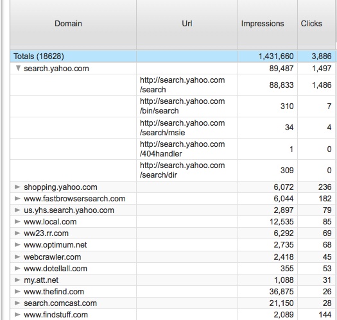This screenshot has width=337, height=320.
Task: Expand the search.comcast.com row
Action: [x=17, y=303]
